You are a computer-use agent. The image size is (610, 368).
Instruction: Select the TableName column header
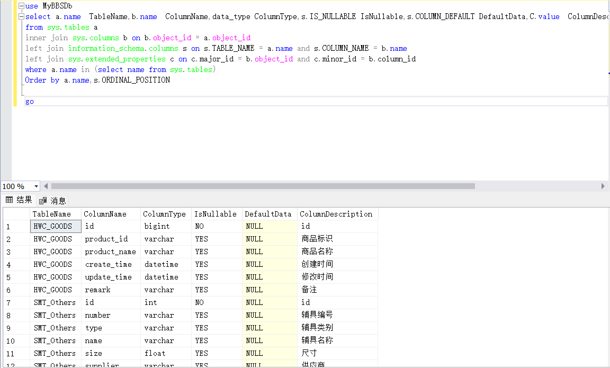[56, 214]
